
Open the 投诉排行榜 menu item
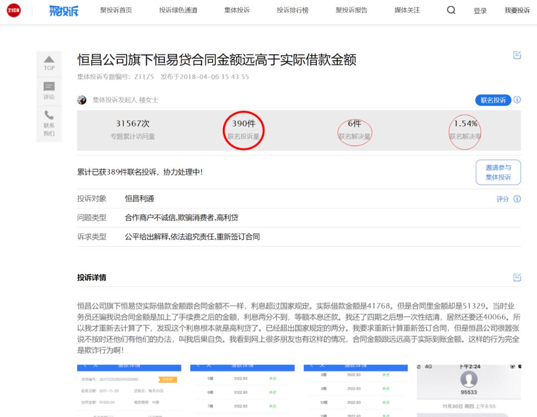[x=291, y=10]
